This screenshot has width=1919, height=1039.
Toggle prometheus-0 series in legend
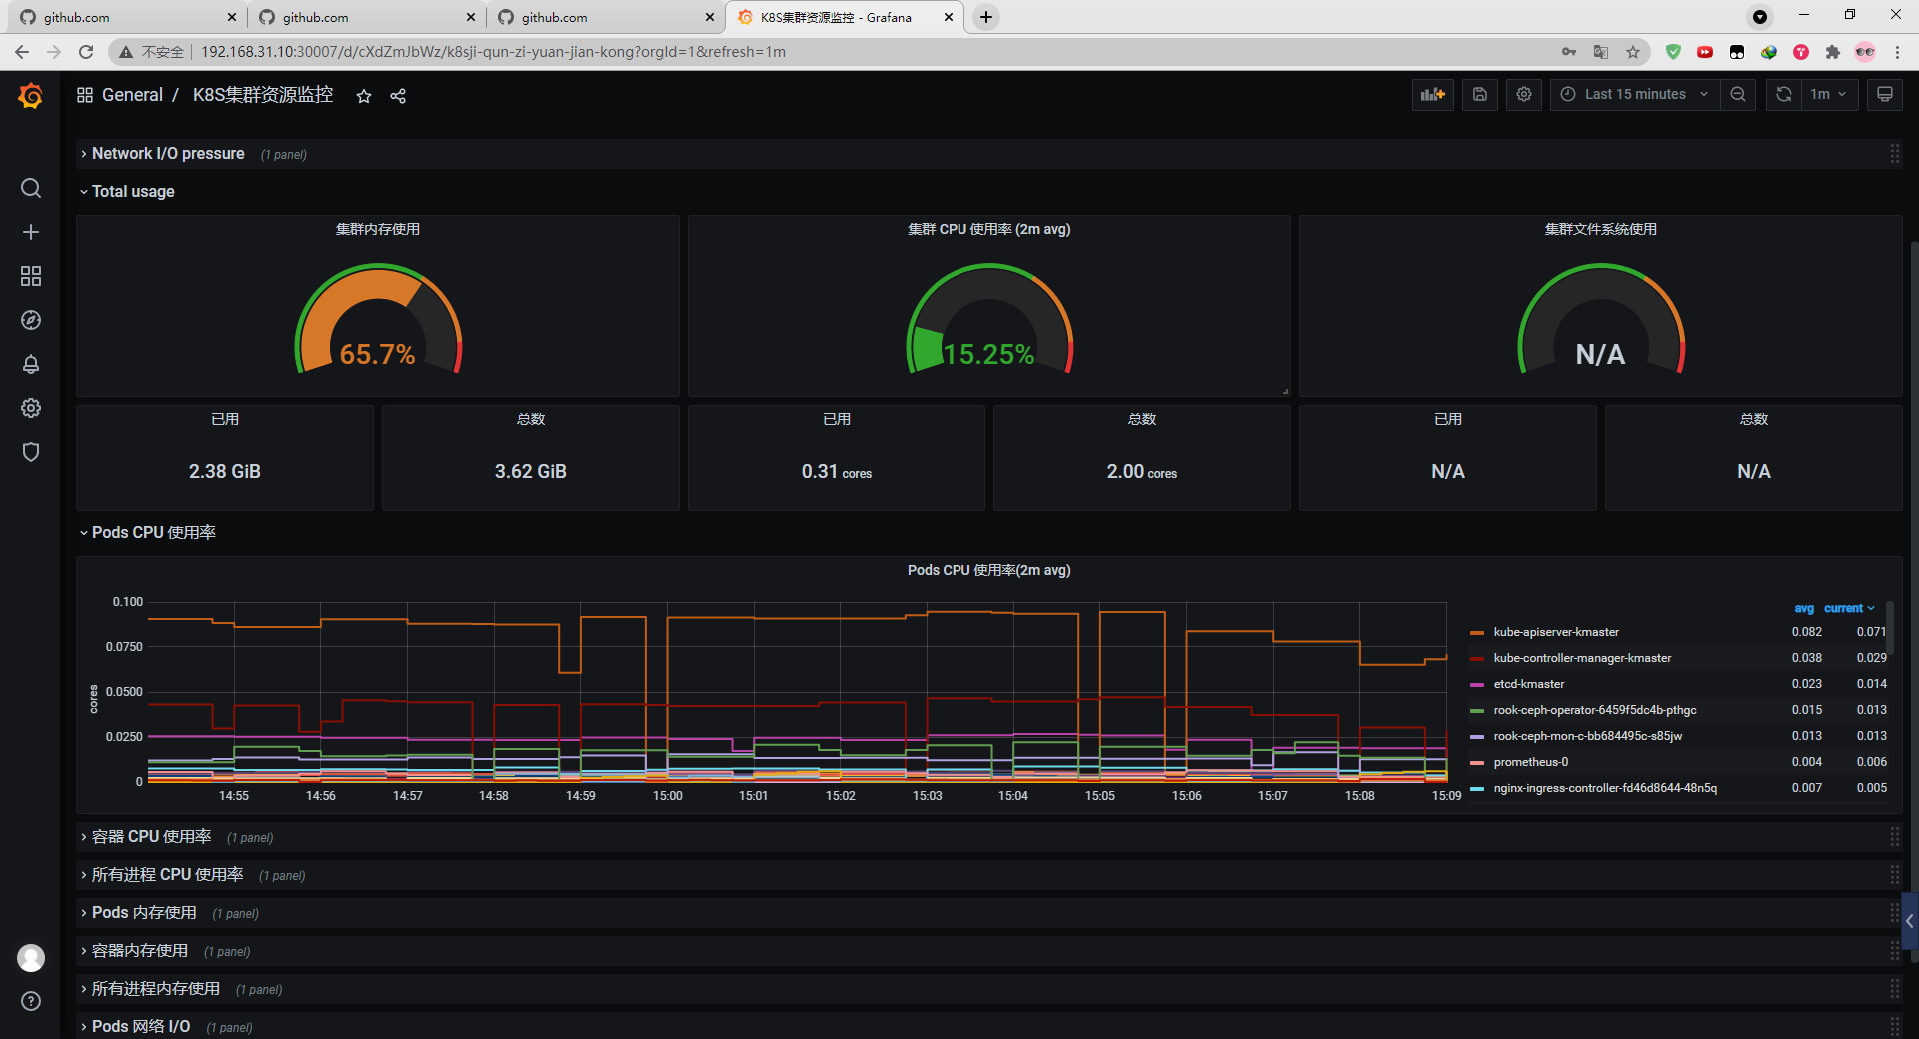[x=1530, y=762]
